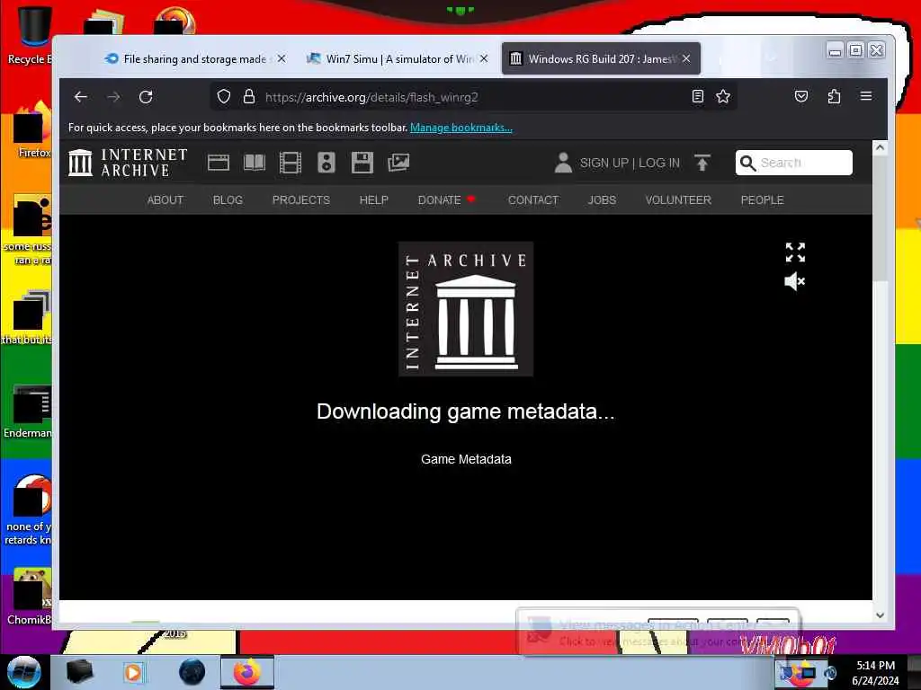The image size is (921, 690).
Task: Click the Manage bookmarks link
Action: (x=461, y=128)
